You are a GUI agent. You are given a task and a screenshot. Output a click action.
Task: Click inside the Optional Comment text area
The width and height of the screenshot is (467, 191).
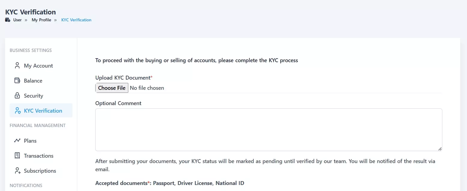click(x=268, y=129)
